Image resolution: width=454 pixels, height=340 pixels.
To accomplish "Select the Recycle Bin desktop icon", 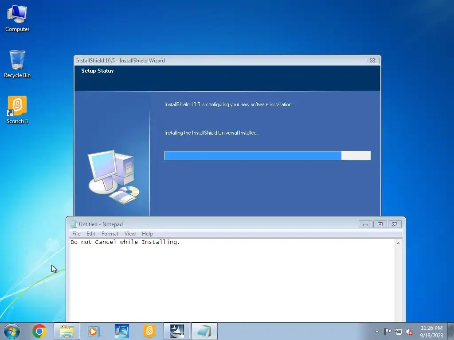I will pos(17,64).
